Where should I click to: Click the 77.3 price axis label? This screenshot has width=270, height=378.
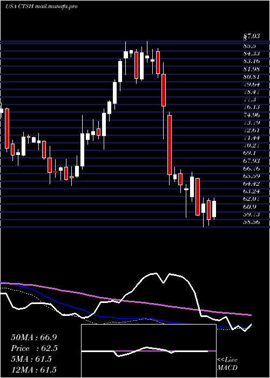pyautogui.click(x=249, y=99)
